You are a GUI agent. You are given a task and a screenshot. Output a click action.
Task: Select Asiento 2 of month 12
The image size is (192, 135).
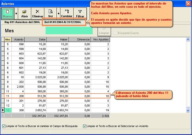click(x=18, y=106)
